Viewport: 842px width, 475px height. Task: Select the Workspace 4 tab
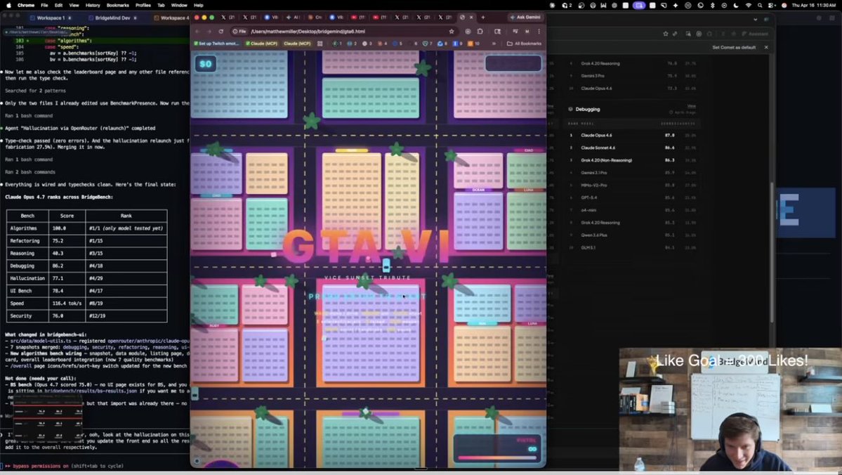click(172, 18)
